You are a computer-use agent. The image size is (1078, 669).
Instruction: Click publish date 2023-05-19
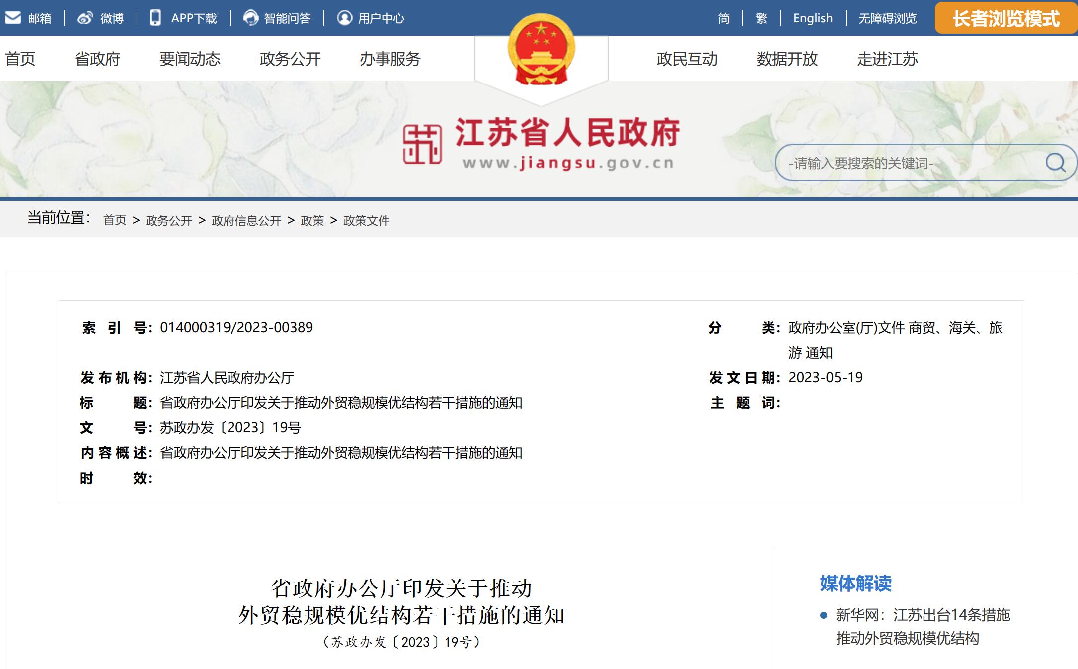(826, 377)
